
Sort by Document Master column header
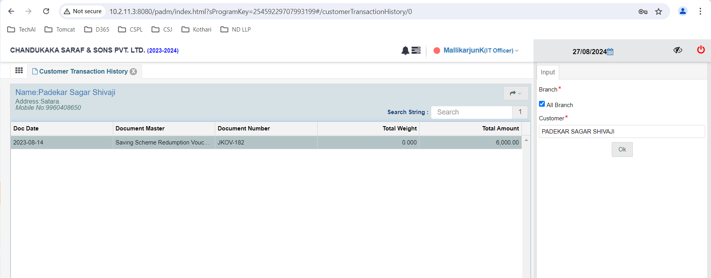point(164,128)
